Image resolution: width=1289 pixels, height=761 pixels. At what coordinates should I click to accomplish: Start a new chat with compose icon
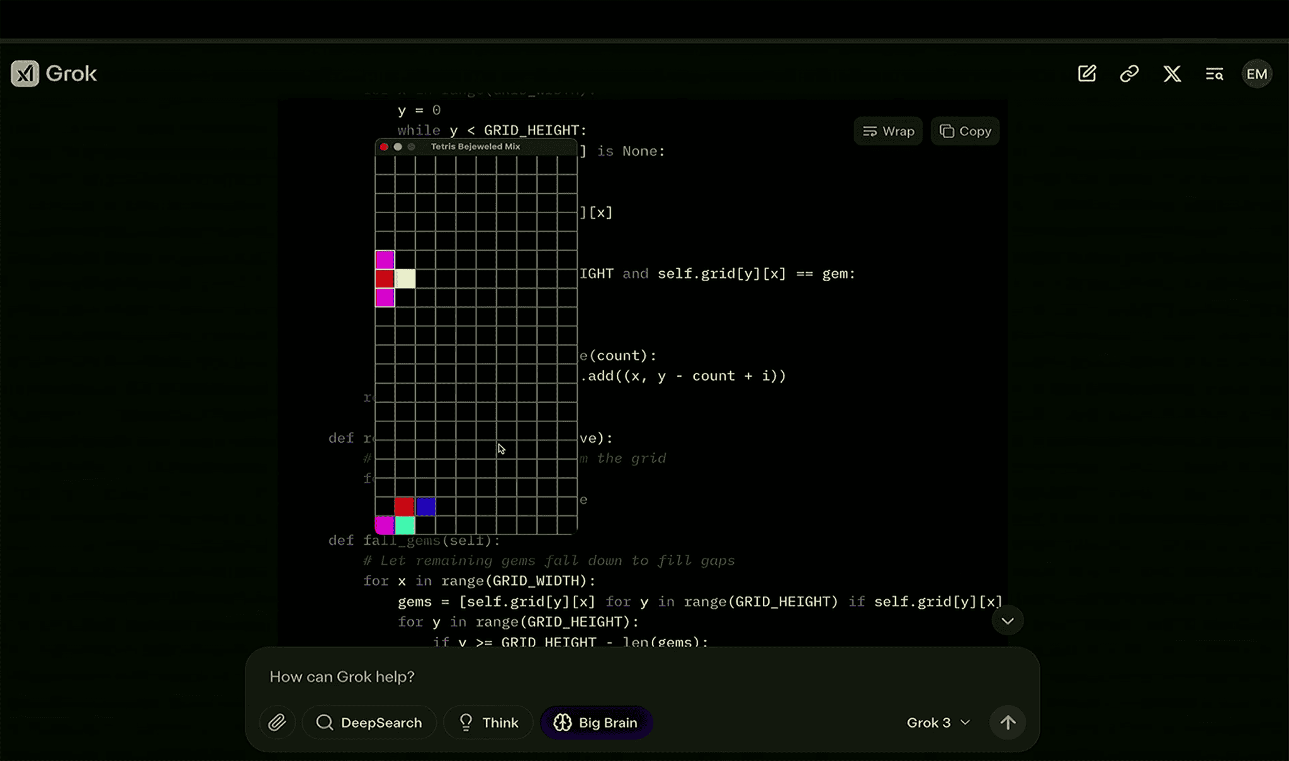click(1087, 74)
